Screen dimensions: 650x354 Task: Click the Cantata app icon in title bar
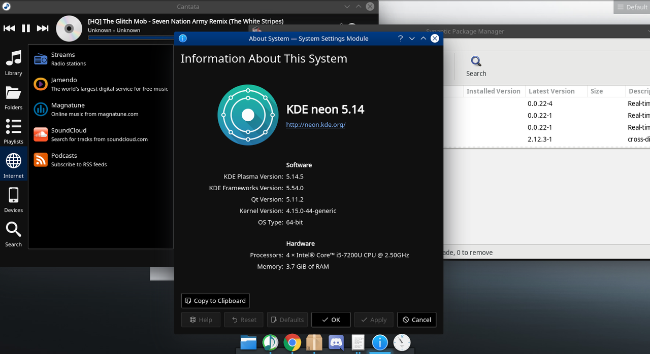pos(6,7)
